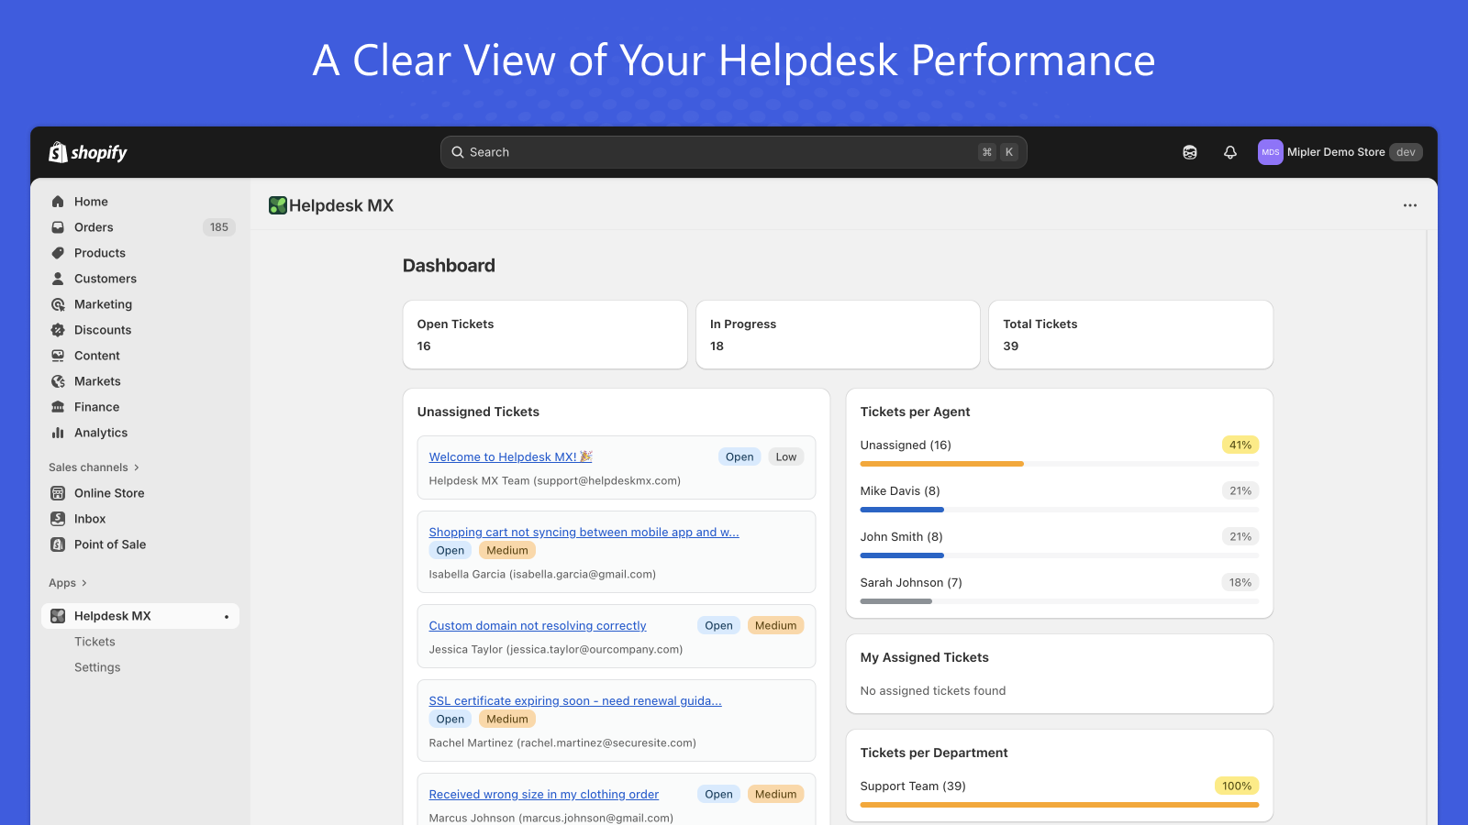Open Discounts via its sidebar icon
The width and height of the screenshot is (1468, 825).
tap(58, 330)
